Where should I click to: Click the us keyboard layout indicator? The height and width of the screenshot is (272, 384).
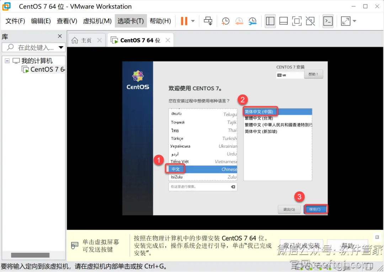click(290, 75)
